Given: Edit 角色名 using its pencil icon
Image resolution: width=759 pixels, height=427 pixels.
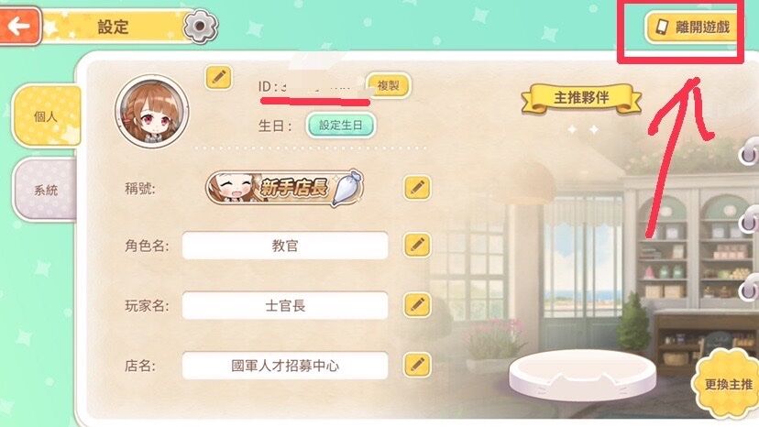Looking at the screenshot, I should pos(417,246).
